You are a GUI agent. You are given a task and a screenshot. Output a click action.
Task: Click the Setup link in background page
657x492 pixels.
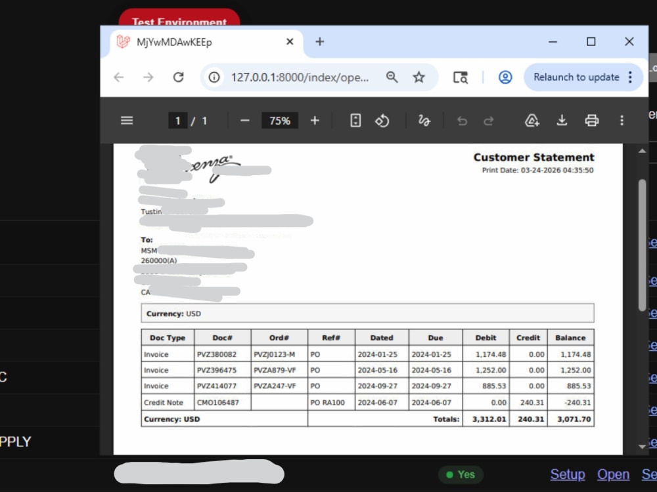coord(568,474)
